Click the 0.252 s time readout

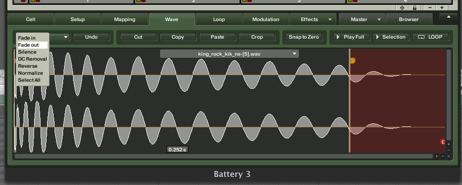click(x=177, y=149)
